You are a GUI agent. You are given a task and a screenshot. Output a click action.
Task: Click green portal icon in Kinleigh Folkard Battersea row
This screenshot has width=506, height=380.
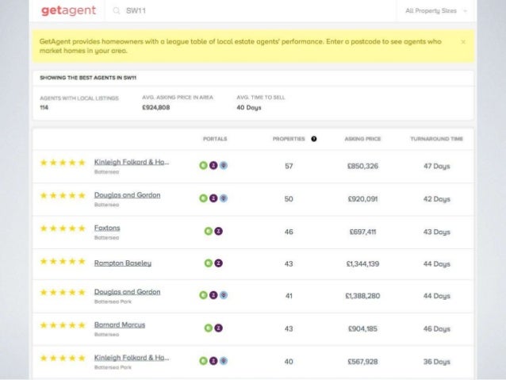tap(203, 166)
